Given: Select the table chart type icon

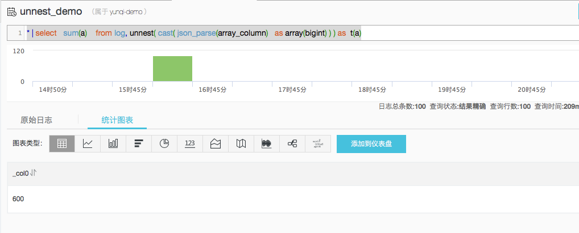Looking at the screenshot, I should pos(62,143).
